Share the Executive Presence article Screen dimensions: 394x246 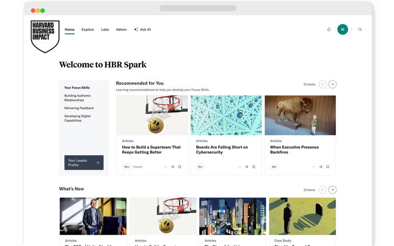(x=321, y=167)
